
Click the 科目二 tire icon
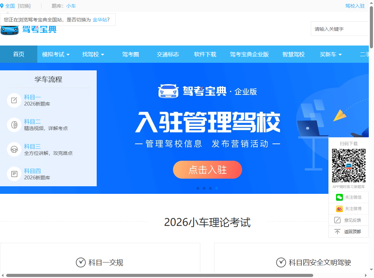click(x=14, y=125)
